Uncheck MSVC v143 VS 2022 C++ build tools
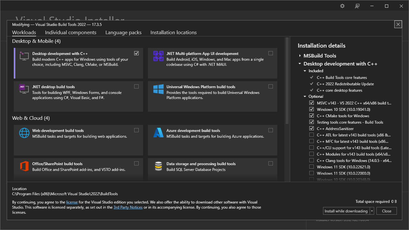The width and height of the screenshot is (409, 230). pos(312,103)
